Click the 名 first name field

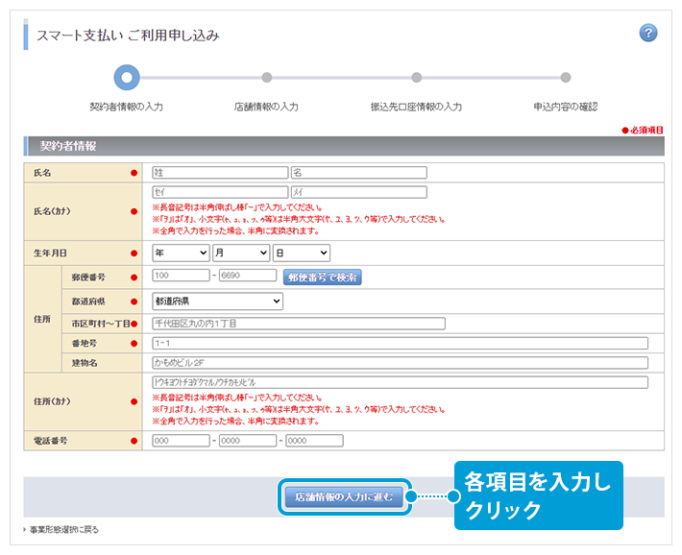point(358,173)
